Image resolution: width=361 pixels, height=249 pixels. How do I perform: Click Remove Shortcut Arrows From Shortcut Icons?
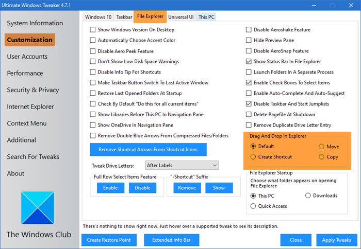click(x=149, y=150)
